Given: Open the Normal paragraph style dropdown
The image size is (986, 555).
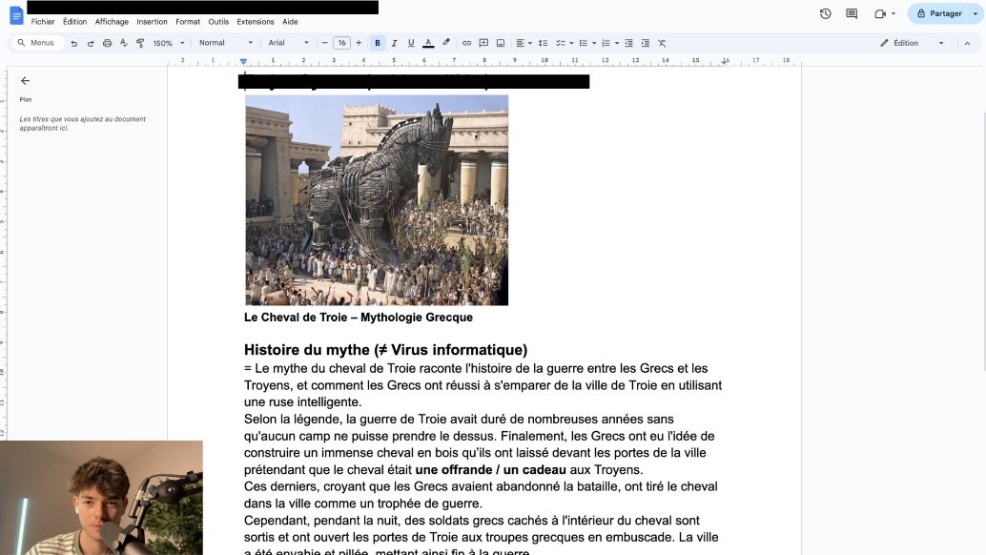Looking at the screenshot, I should [x=226, y=43].
